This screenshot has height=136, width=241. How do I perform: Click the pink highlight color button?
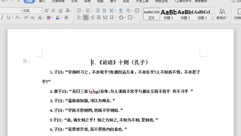pos(49,18)
